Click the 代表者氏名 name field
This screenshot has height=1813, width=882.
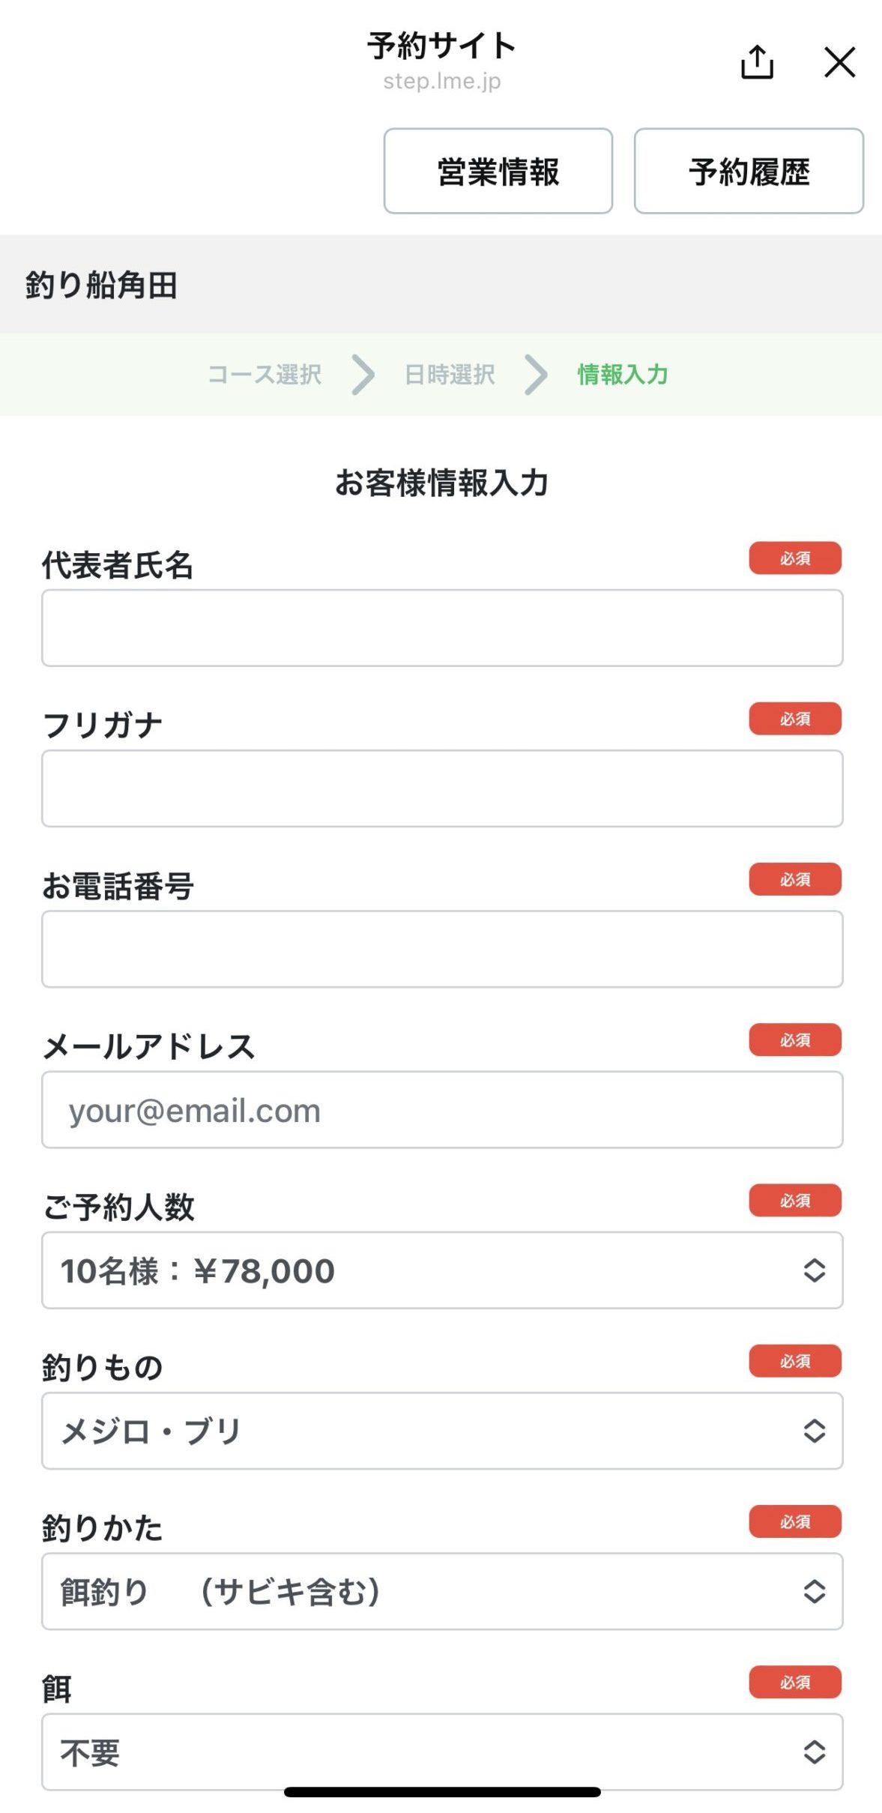442,628
